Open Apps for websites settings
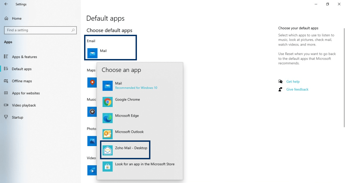The image size is (345, 183). (x=26, y=93)
